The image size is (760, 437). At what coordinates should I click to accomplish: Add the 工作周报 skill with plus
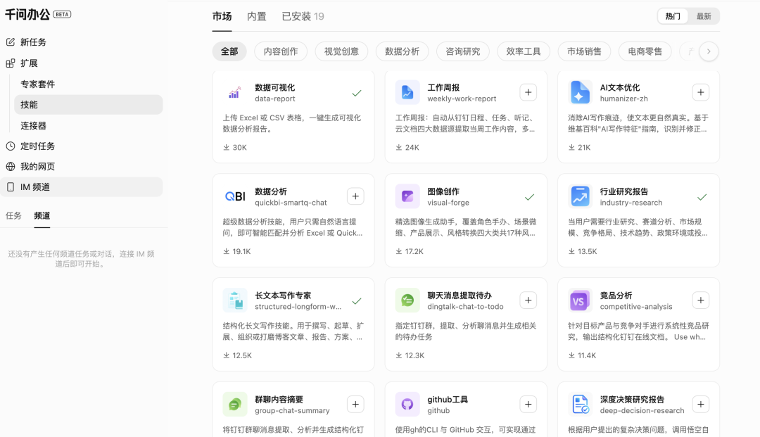pyautogui.click(x=528, y=92)
